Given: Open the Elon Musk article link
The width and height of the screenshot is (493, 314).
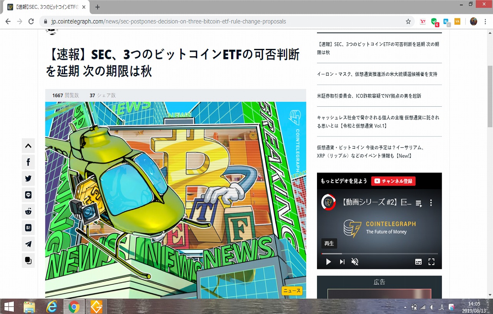Looking at the screenshot, I should click(x=377, y=74).
